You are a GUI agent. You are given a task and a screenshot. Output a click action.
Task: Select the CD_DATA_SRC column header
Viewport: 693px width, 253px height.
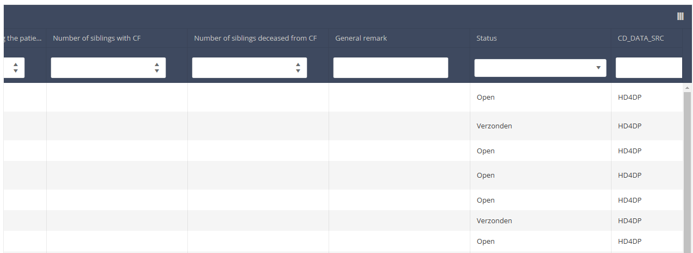[640, 38]
